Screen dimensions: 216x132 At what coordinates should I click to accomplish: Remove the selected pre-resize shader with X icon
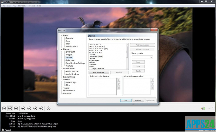point(119,88)
